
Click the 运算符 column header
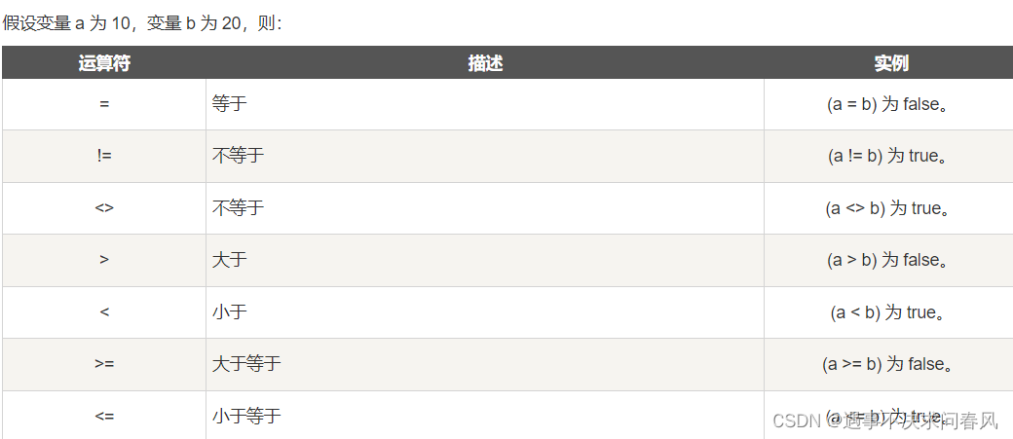point(104,62)
